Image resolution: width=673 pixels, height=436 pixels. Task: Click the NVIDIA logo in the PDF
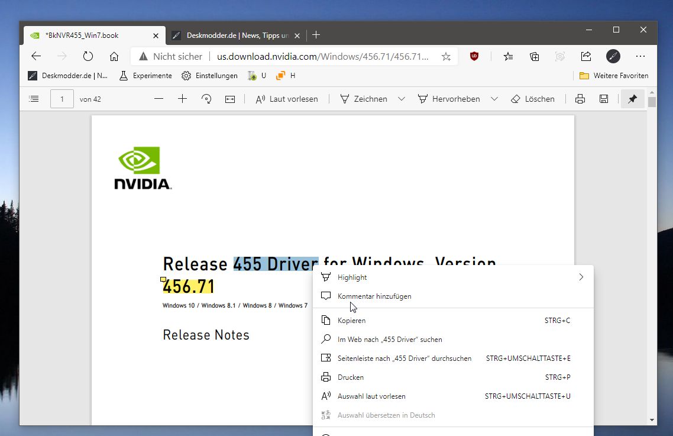pos(143,168)
